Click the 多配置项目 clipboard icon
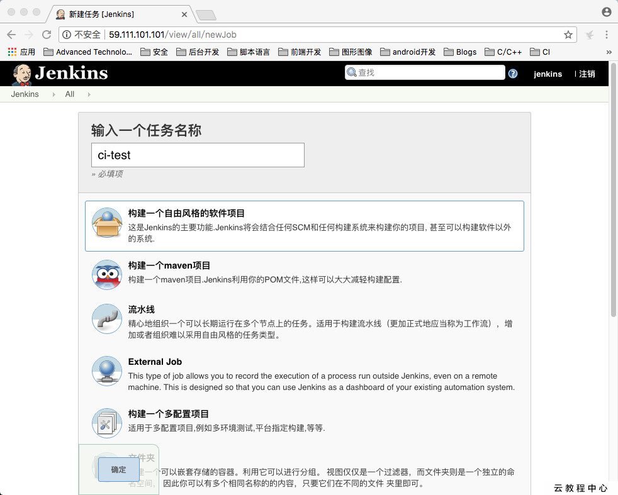The width and height of the screenshot is (618, 495). click(x=106, y=423)
